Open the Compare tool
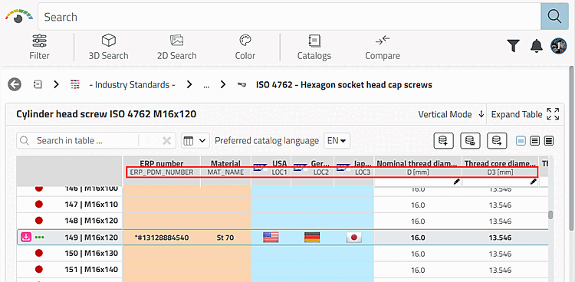The width and height of the screenshot is (575, 282). (383, 47)
